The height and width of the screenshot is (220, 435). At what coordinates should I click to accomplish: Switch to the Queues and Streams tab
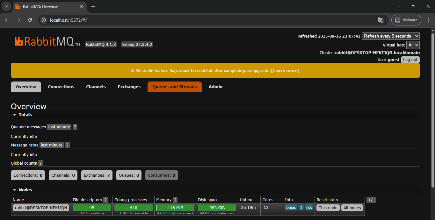click(x=175, y=87)
